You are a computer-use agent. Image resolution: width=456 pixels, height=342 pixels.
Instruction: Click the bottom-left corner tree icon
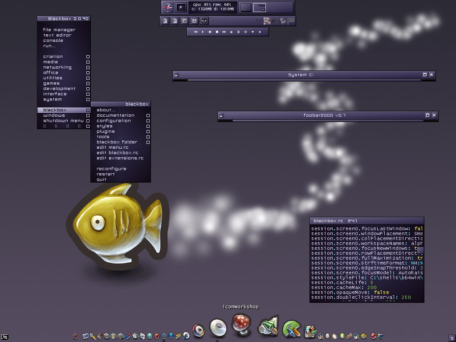point(4,338)
